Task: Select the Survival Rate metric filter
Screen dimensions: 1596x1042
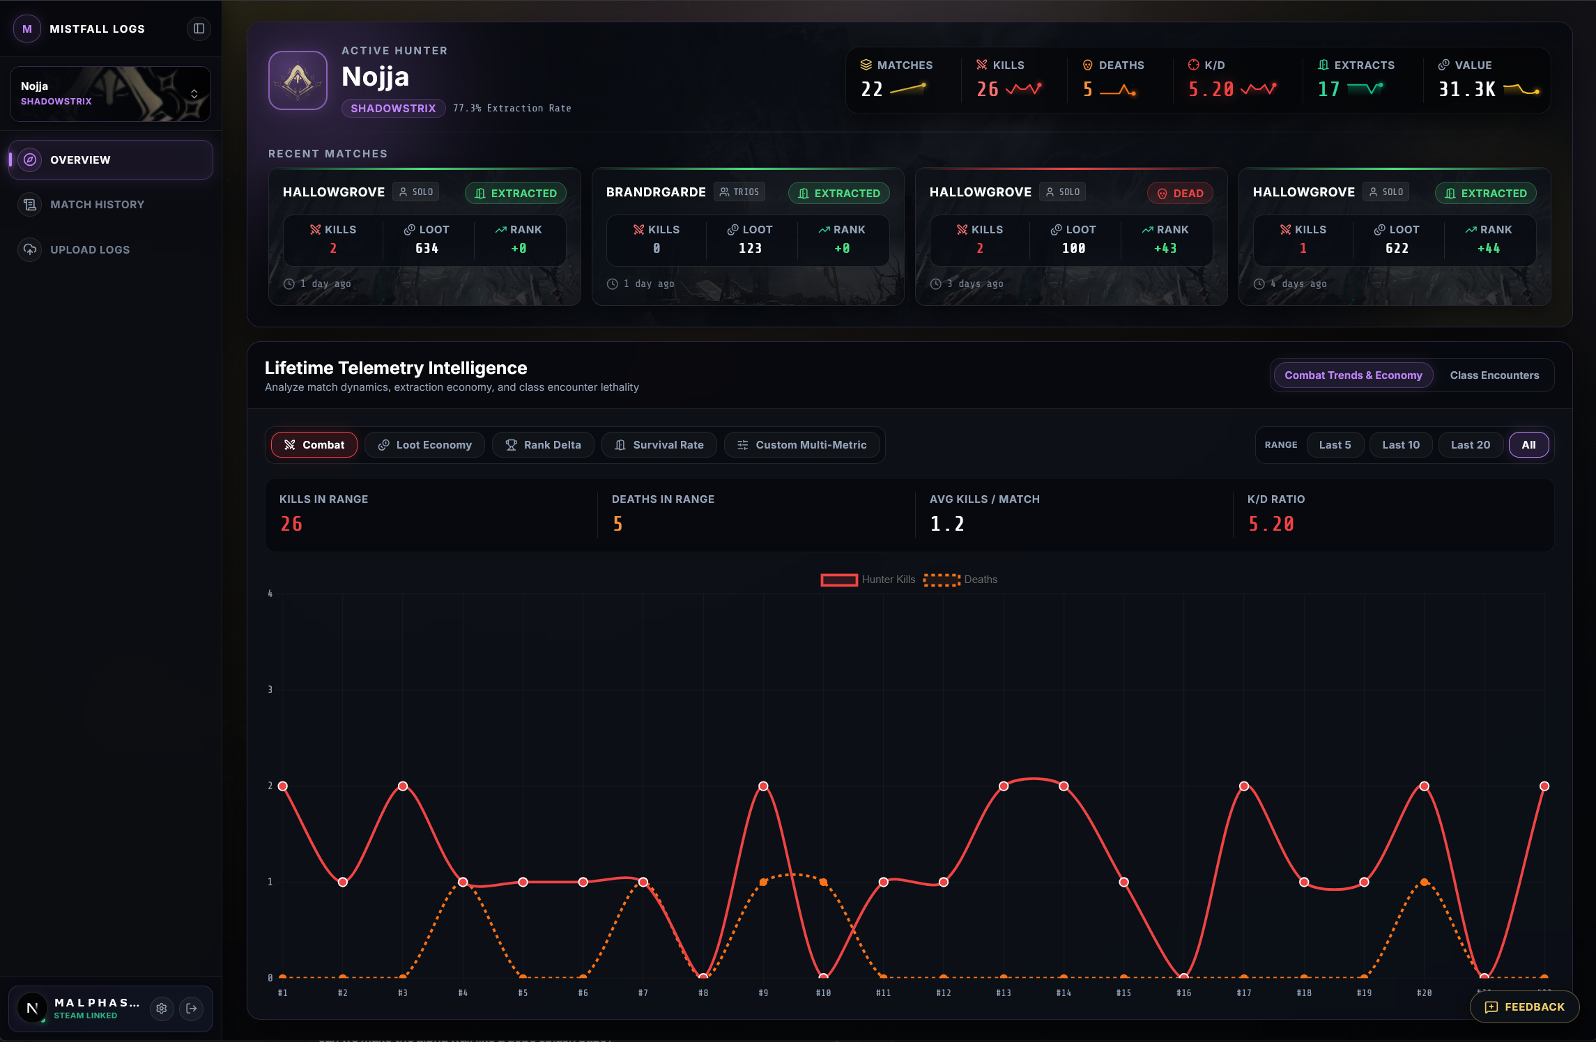Action: (x=659, y=444)
